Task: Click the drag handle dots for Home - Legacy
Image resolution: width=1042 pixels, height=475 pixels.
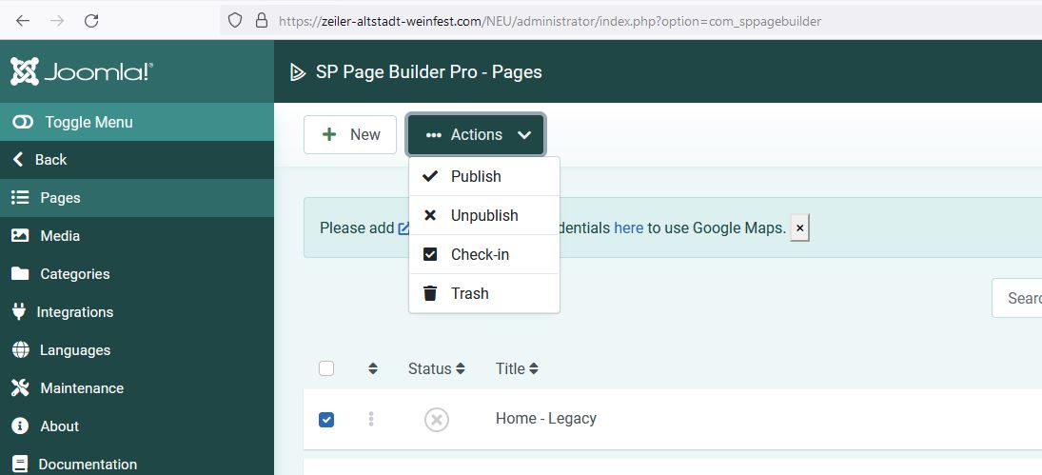Action: (371, 419)
